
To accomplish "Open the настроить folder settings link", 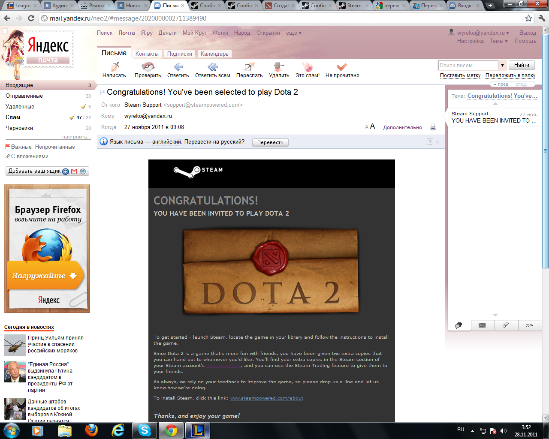I will click(76, 137).
